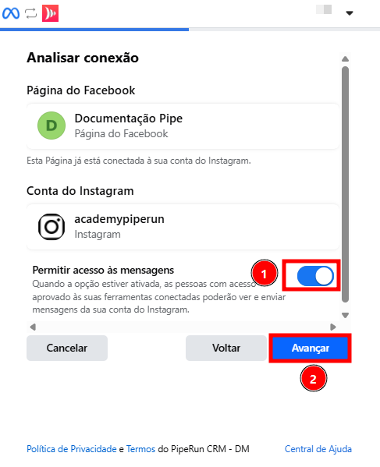
Task: Click the Meta infinity logo
Action: coord(11,13)
